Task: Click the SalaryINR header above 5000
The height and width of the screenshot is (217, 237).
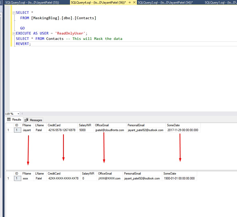Action: (x=86, y=125)
